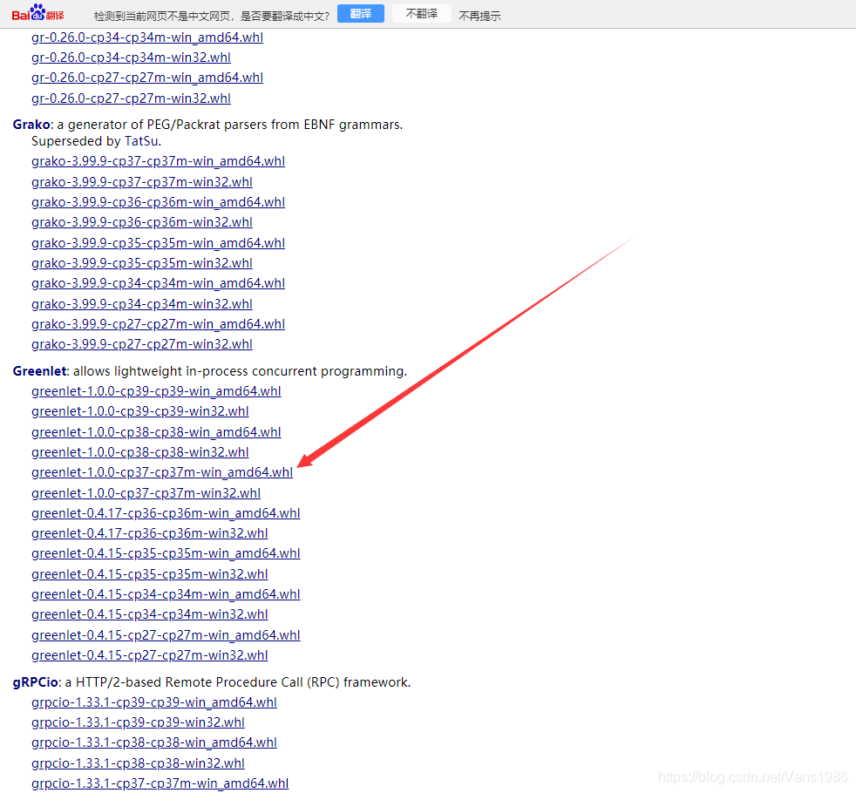Download gr-0.26.0-cp27-cp27m-win_amd64.whl
The width and height of the screenshot is (856, 793).
(147, 78)
